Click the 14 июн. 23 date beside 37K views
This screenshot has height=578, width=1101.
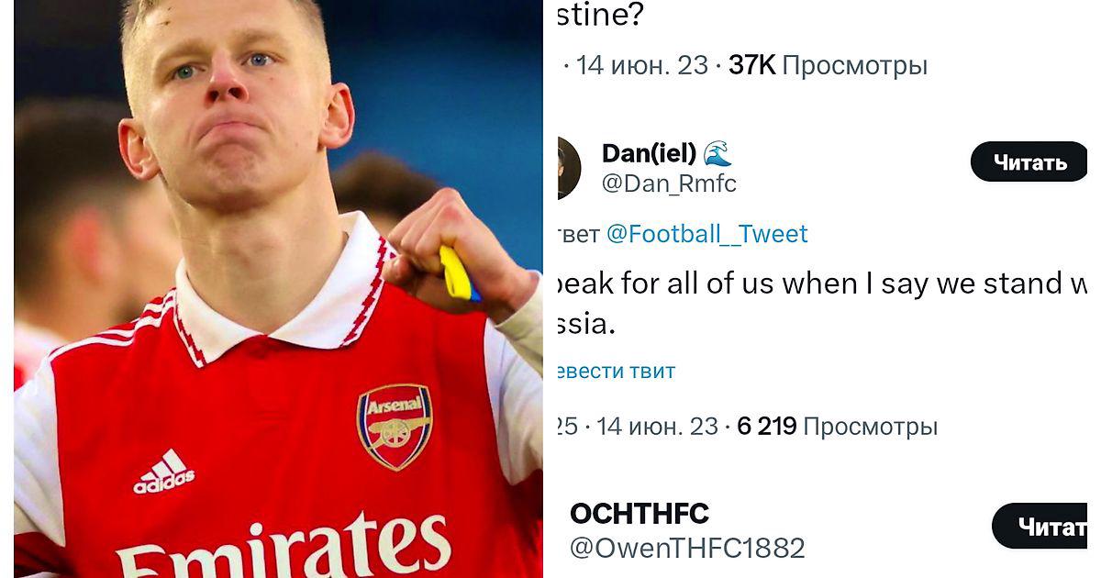tap(642, 65)
